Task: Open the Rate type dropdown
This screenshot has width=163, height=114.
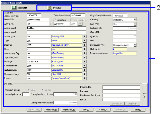Action: coord(135,24)
